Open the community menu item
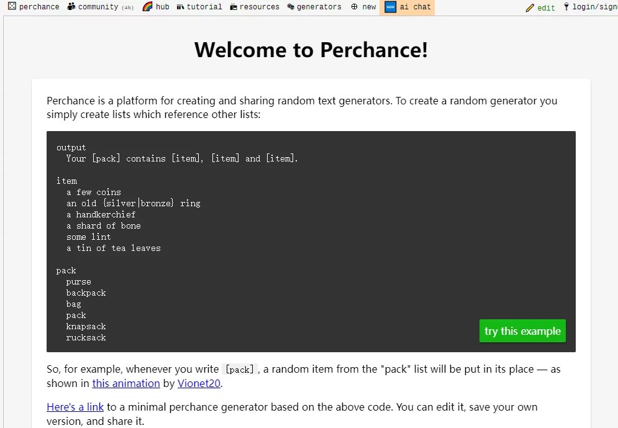Viewport: 618px width, 428px height. pyautogui.click(x=101, y=7)
